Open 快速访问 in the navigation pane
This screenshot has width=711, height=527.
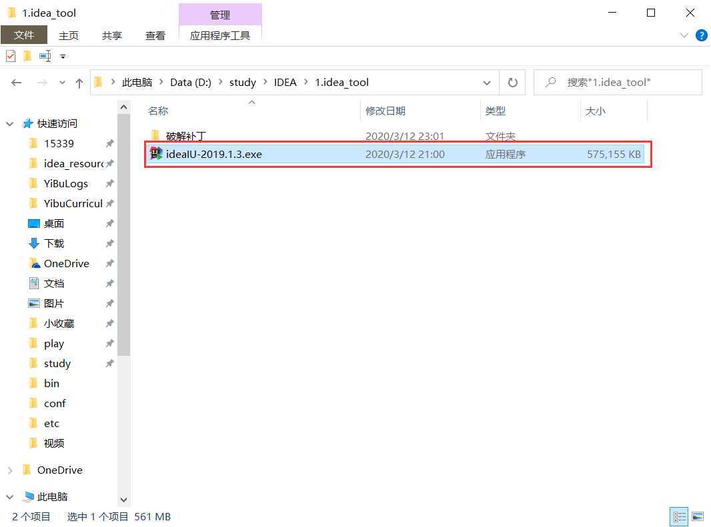click(x=57, y=124)
